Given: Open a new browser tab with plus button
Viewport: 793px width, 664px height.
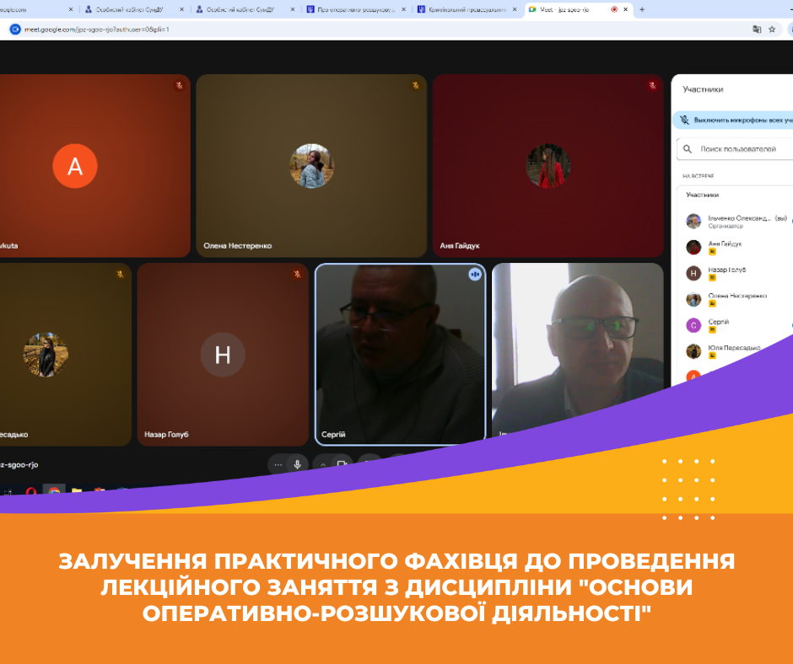Looking at the screenshot, I should (x=642, y=9).
